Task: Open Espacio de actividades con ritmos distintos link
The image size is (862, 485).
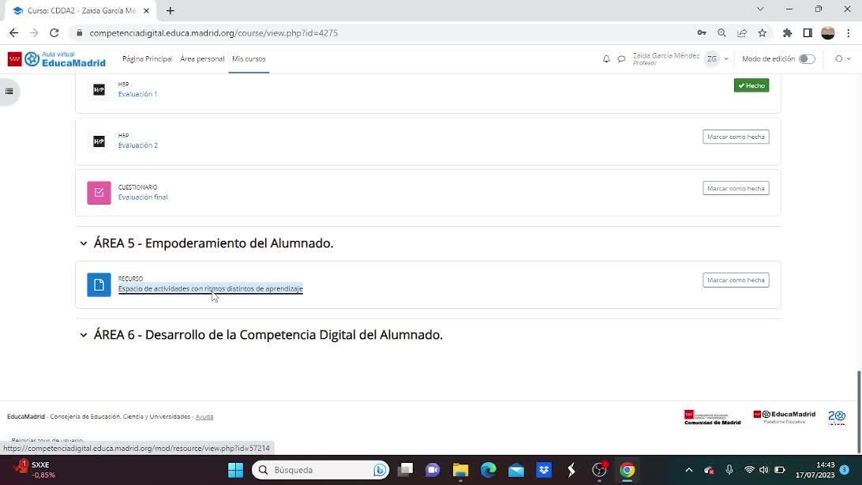Action: click(x=211, y=288)
